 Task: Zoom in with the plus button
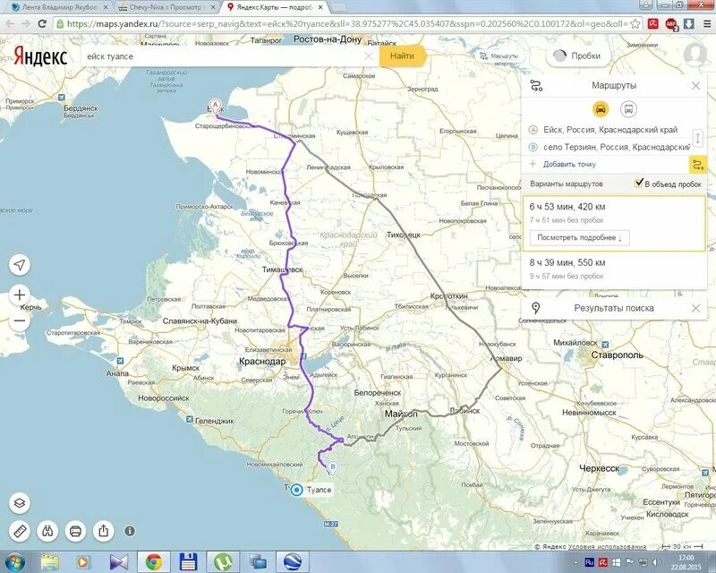click(20, 295)
